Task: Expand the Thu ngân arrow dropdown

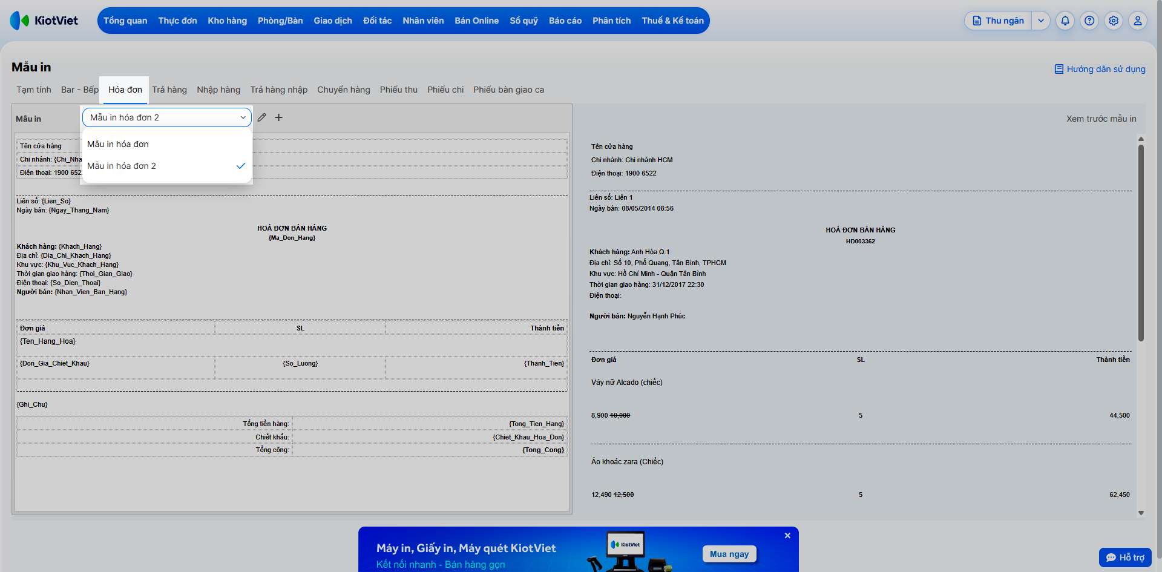Action: tap(1041, 21)
